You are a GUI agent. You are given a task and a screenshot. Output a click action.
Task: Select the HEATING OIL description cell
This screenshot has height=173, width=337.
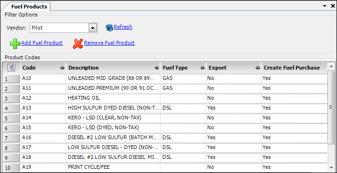[x=113, y=98]
